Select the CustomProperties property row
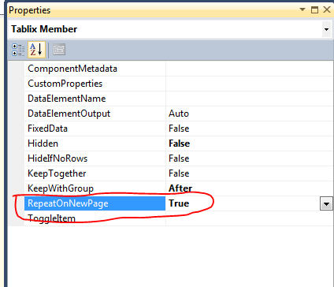Viewport: 334px width, 287px height. click(x=95, y=84)
